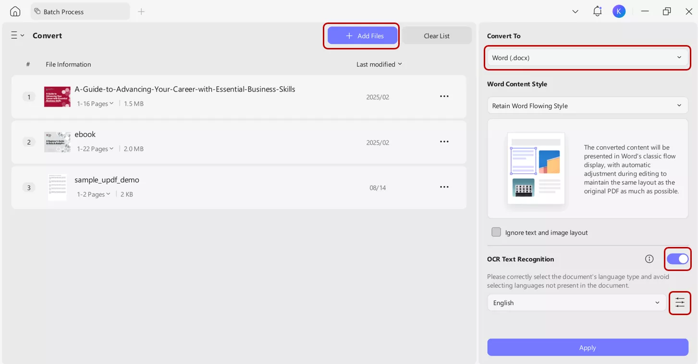Screen dimensions: 698x364
Task: Open the Word Content Style dropdown
Action: click(587, 106)
